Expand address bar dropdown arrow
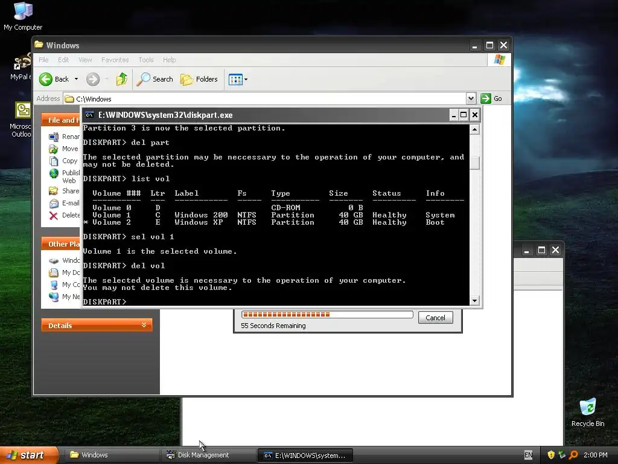 471,98
